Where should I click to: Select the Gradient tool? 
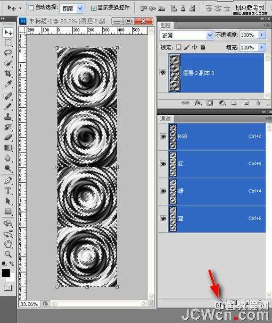[x=8, y=147]
